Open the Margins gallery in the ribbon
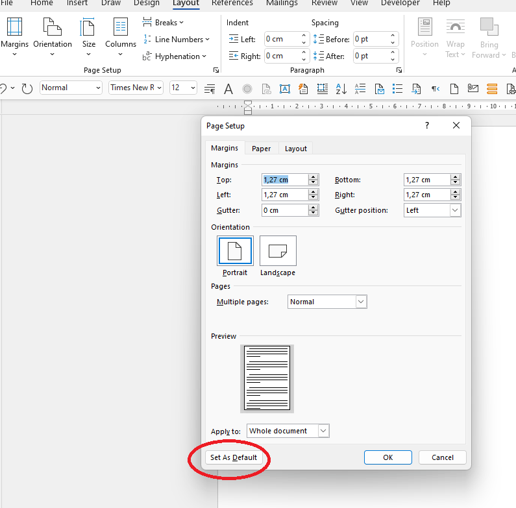This screenshot has height=508, width=516. point(14,36)
